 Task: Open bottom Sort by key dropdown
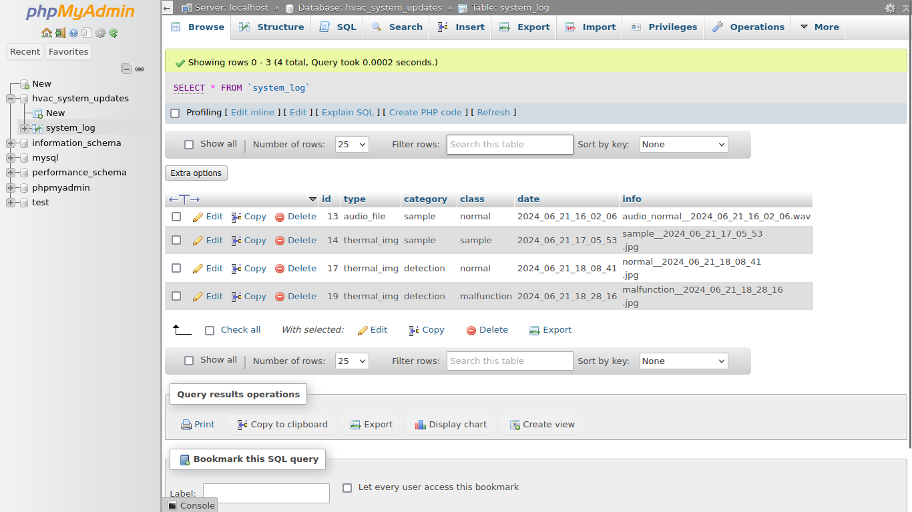coord(684,361)
